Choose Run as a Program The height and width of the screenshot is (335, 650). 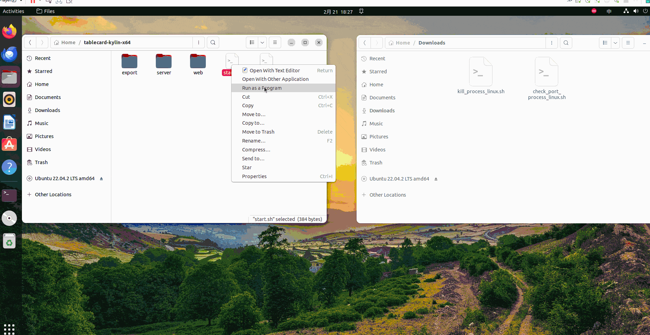pos(262,88)
